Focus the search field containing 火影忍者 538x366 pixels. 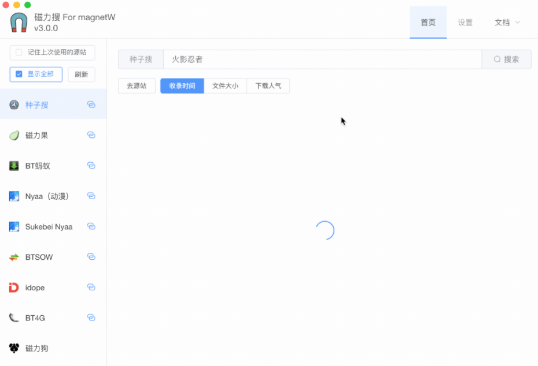pos(322,59)
